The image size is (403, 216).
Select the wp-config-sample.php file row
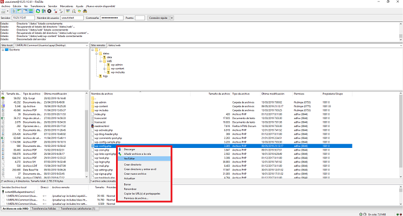[221, 142]
